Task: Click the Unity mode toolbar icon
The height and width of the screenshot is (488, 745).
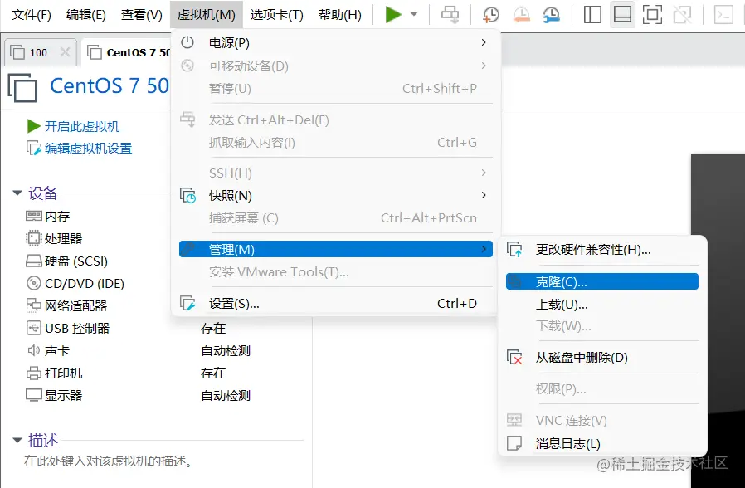Action: tap(682, 14)
